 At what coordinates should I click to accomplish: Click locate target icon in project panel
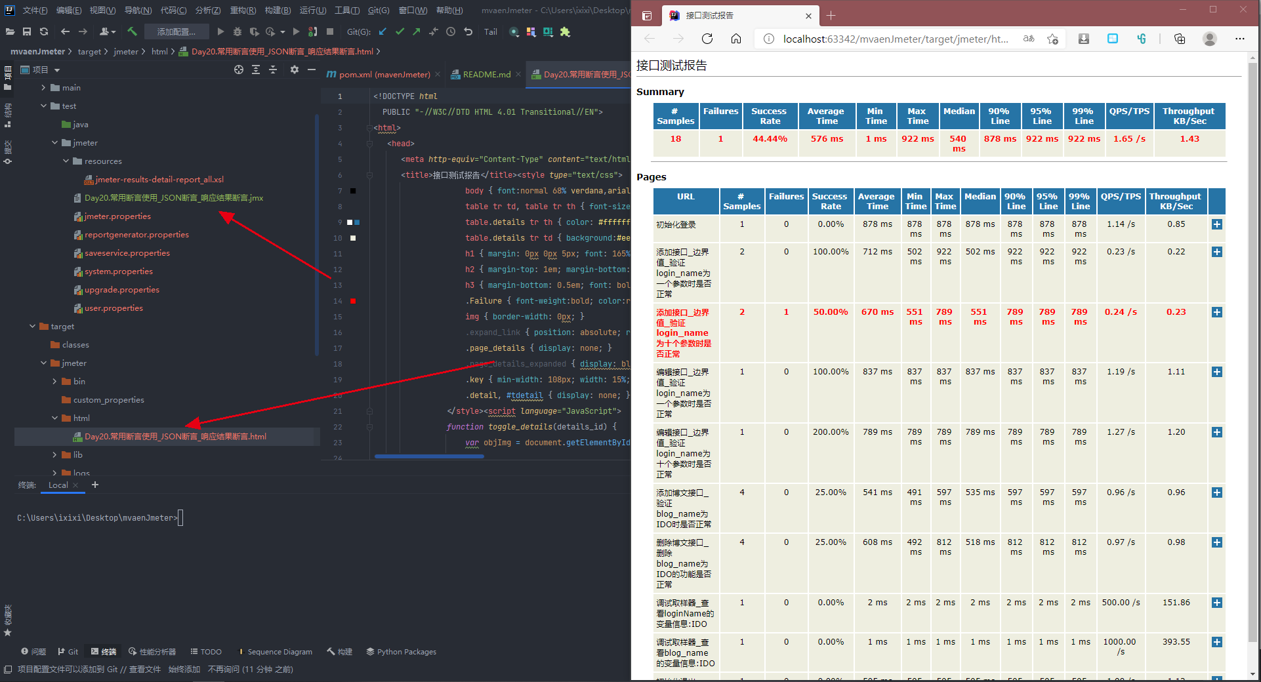point(239,70)
